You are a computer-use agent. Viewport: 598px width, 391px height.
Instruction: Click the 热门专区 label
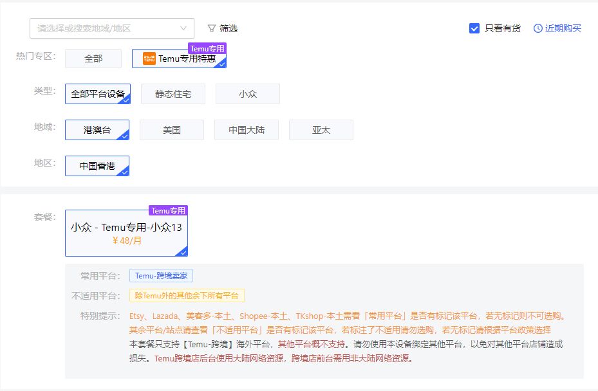(x=36, y=56)
